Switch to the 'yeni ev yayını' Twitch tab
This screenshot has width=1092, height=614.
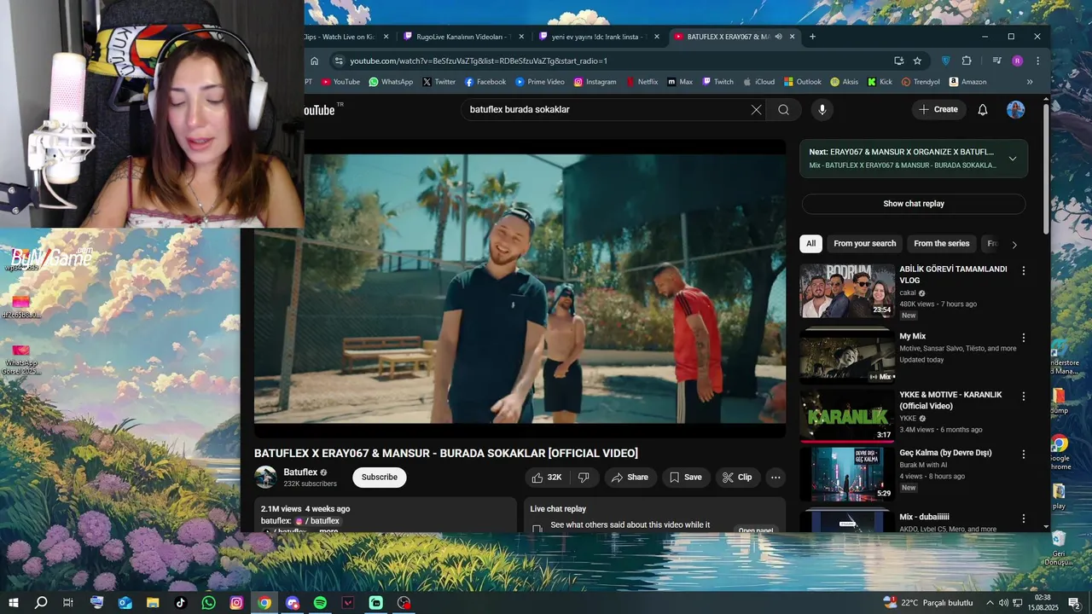click(x=599, y=37)
